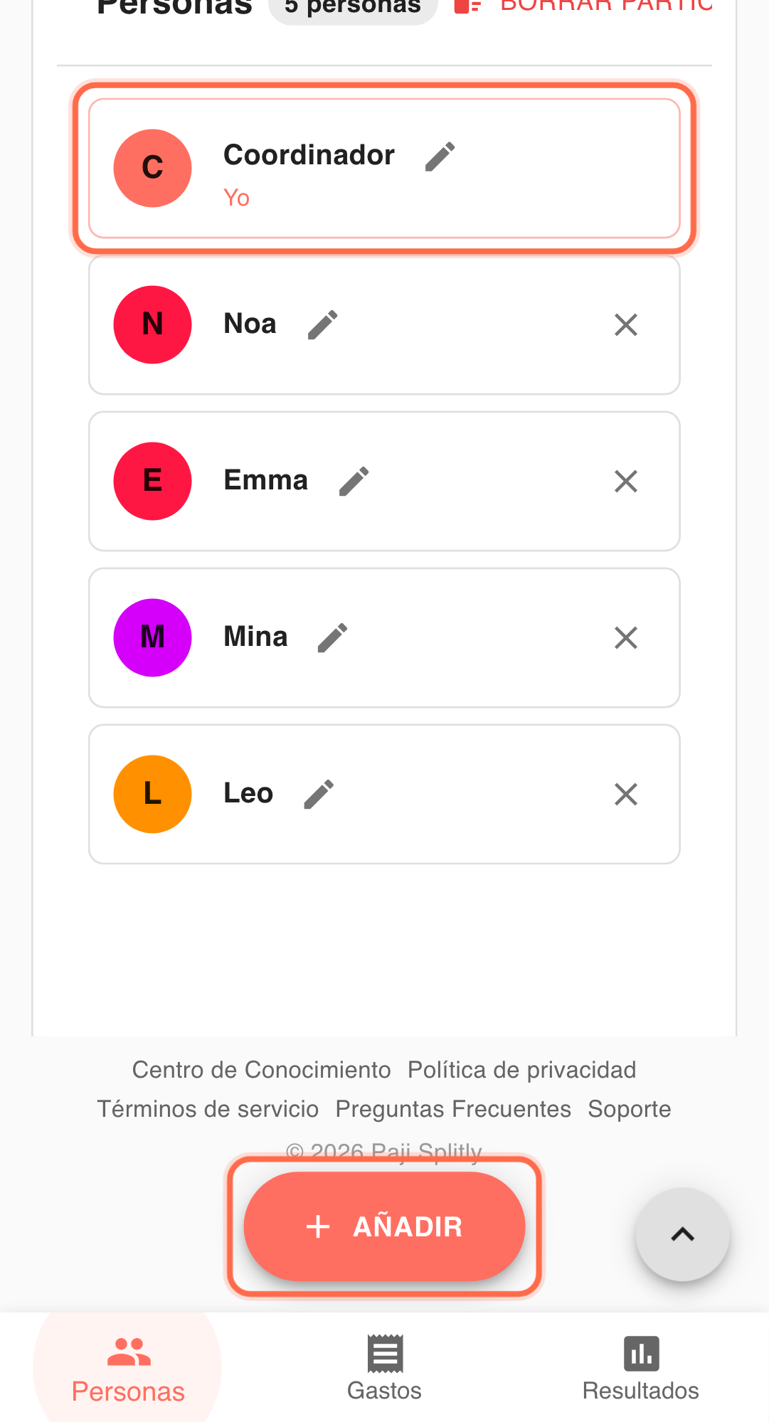
Task: Open the Resultados tab
Action: pyautogui.click(x=640, y=1368)
